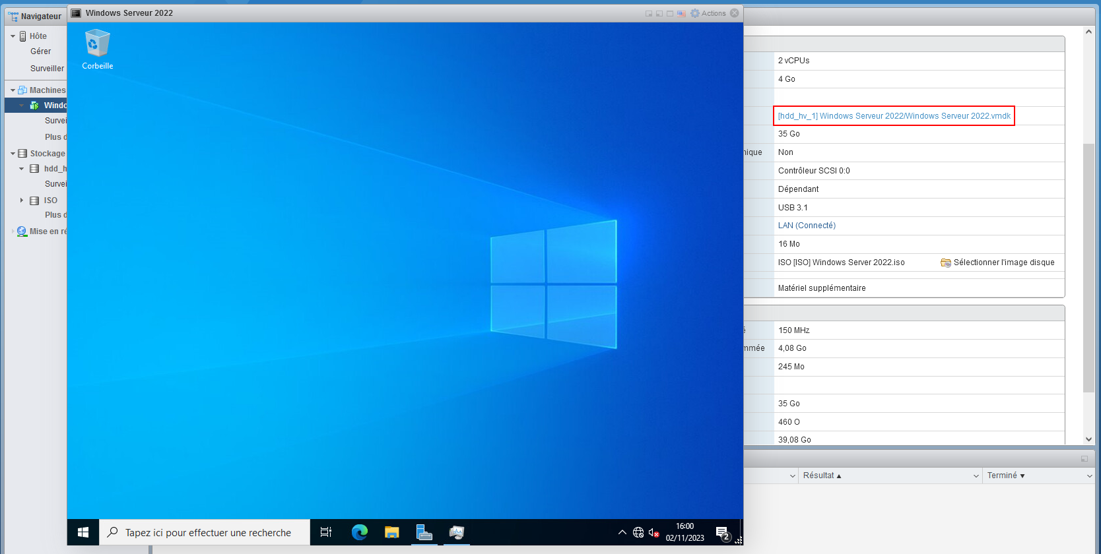Select the third console window-size icon

[x=670, y=13]
